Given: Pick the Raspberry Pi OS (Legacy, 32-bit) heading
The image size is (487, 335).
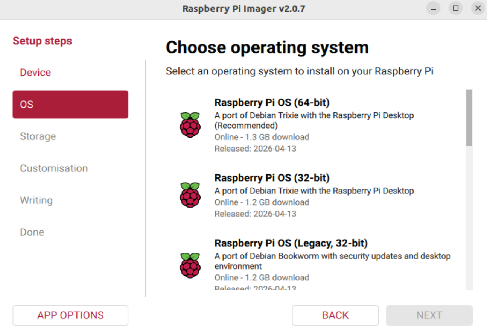Looking at the screenshot, I should 291,243.
